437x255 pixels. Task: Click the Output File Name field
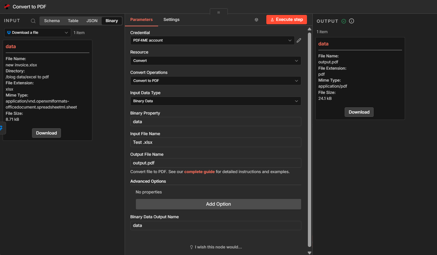point(215,163)
